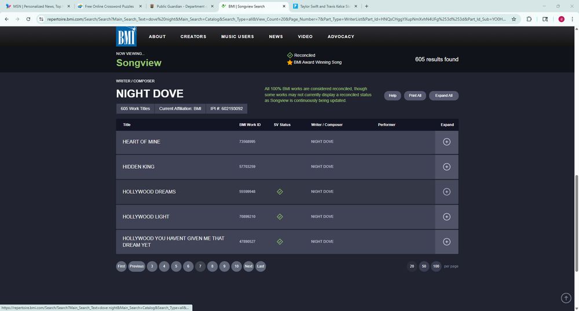The image size is (579, 311).
Task: Open the ADVOCACY menu
Action: 341,36
